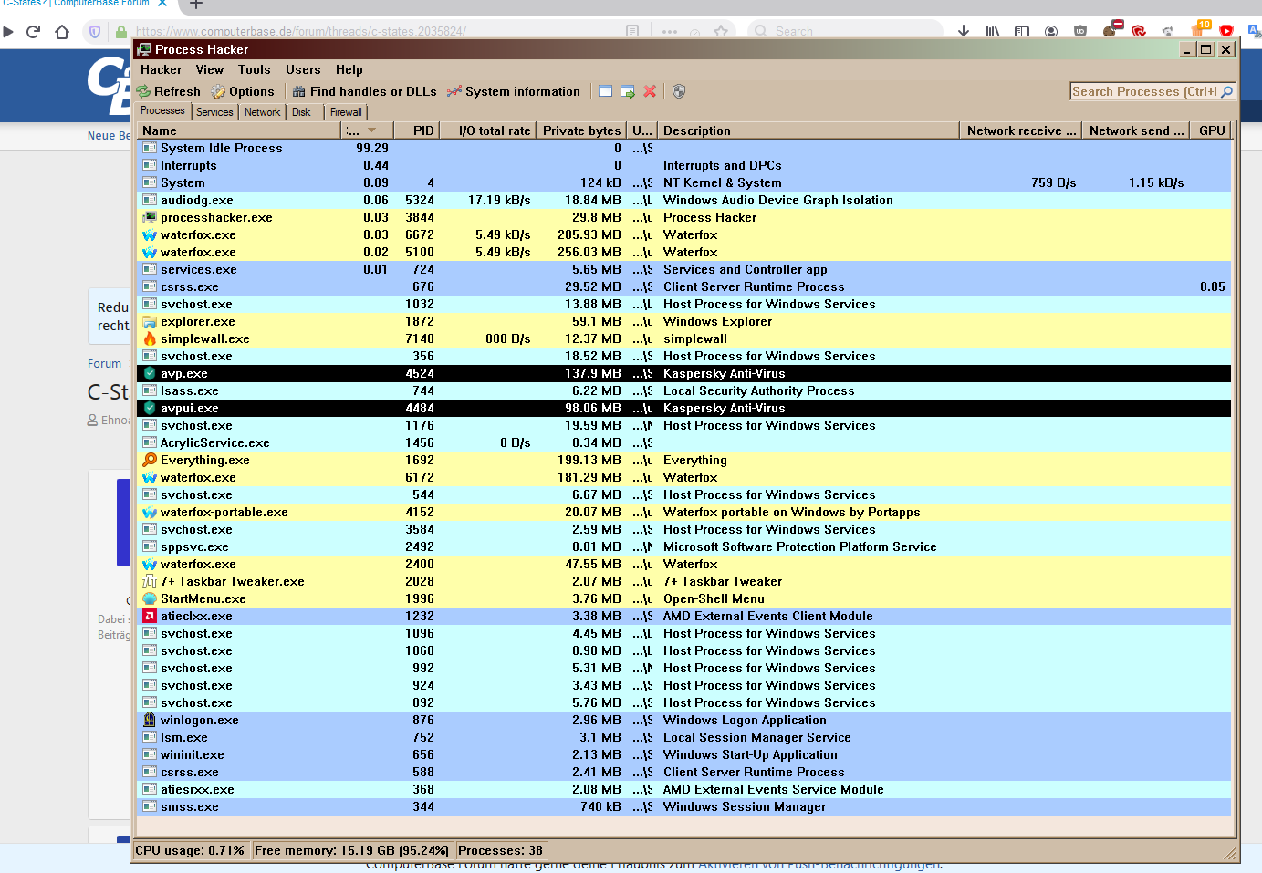This screenshot has width=1262, height=873.
Task: Open the Tools menu
Action: click(254, 69)
